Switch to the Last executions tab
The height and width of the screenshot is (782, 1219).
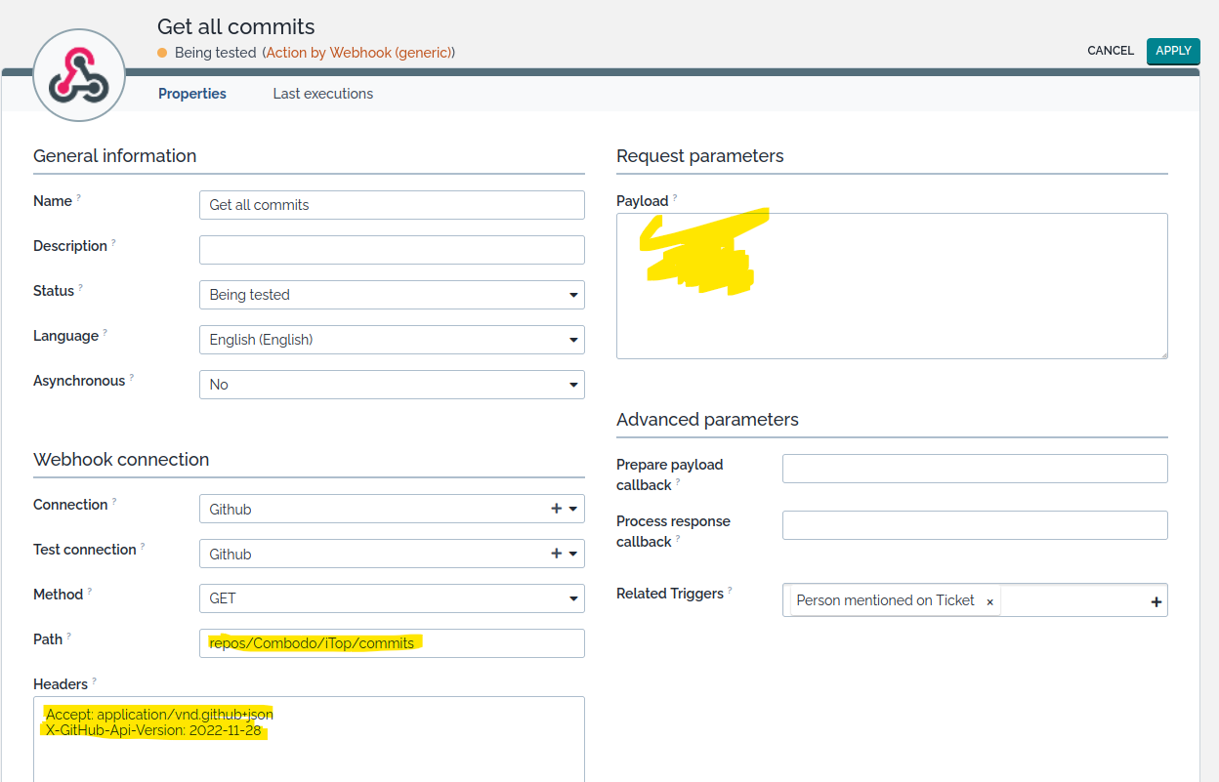[x=322, y=94]
